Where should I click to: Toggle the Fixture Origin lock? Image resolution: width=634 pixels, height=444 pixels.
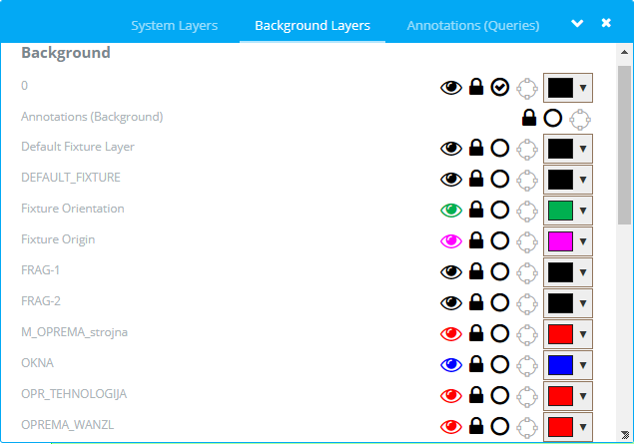click(476, 240)
